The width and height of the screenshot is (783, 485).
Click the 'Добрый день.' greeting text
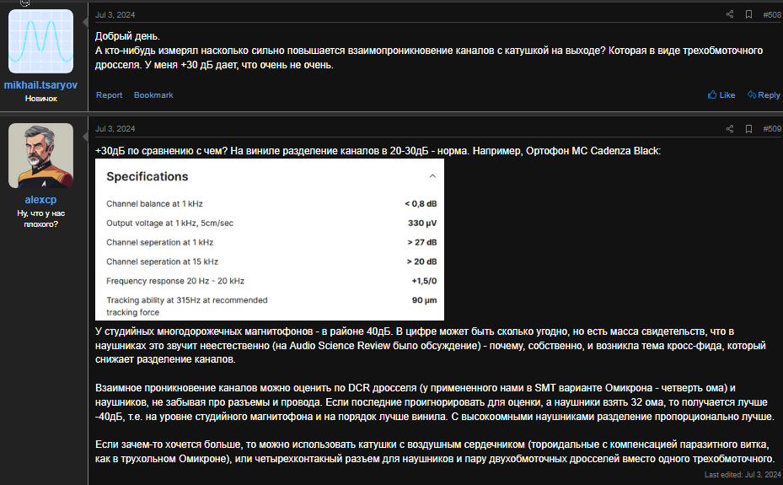127,36
